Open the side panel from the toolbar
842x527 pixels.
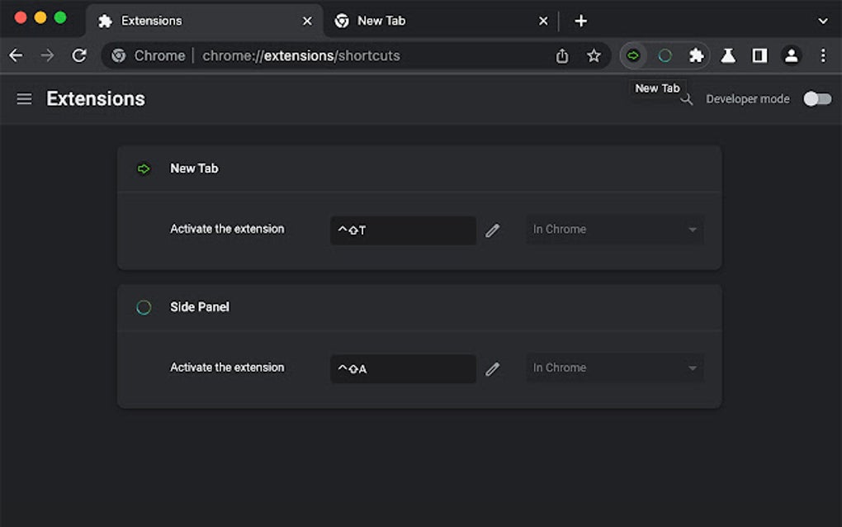point(759,55)
